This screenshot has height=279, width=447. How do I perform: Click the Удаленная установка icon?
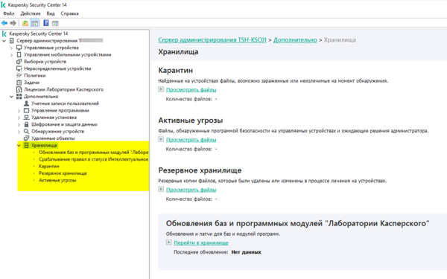click(27, 118)
